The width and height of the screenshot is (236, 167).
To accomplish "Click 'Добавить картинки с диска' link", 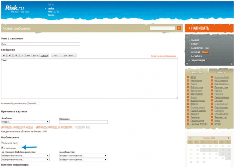I will (17, 127).
